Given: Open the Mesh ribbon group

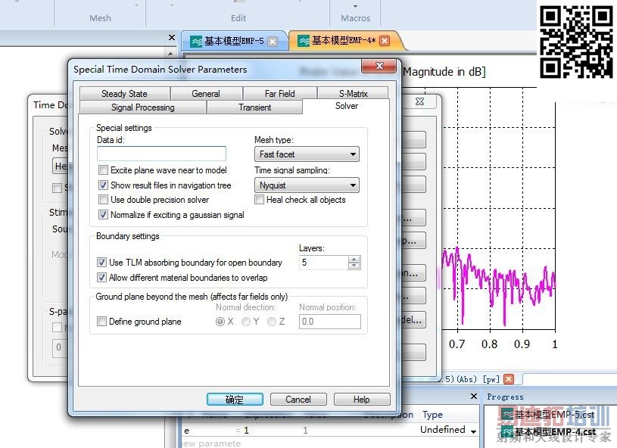Looking at the screenshot, I should click(100, 18).
